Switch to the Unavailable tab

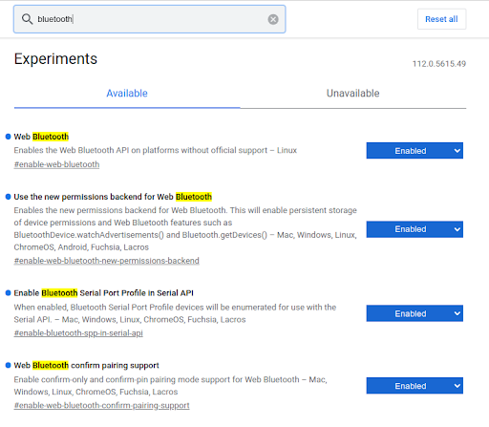353,94
